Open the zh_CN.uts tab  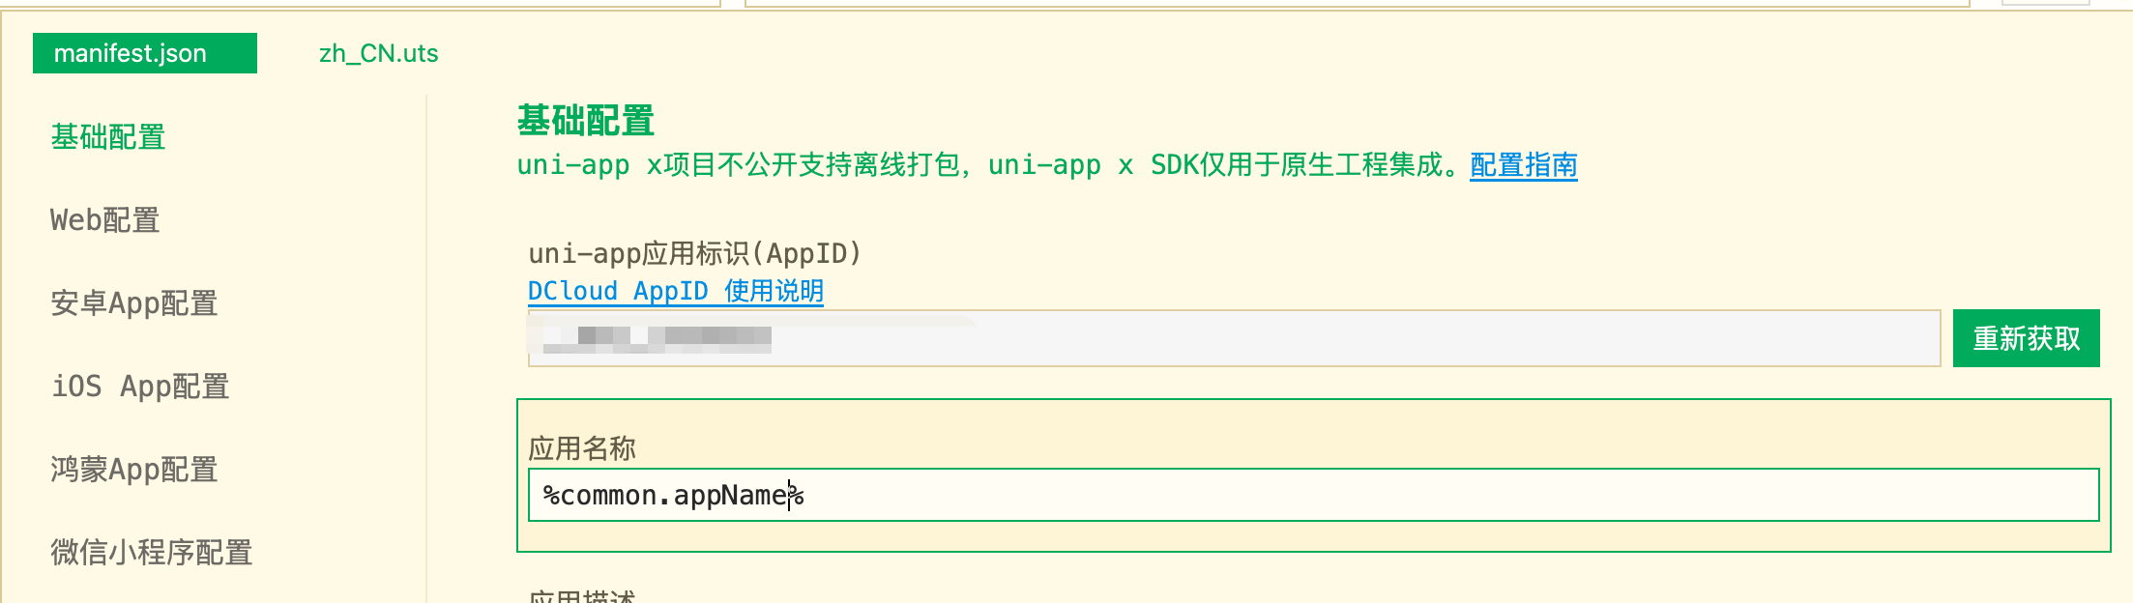click(378, 53)
